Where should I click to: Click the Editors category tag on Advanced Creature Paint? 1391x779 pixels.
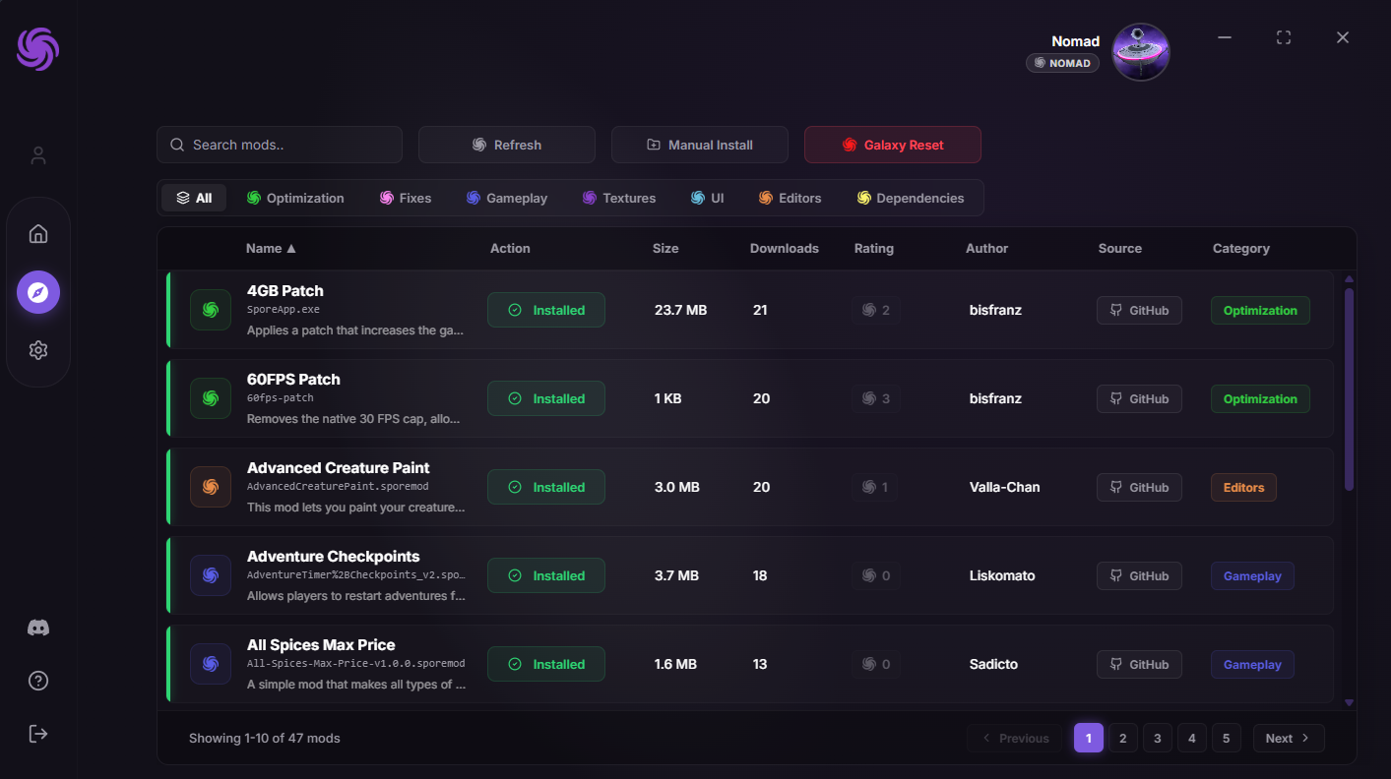(1243, 487)
